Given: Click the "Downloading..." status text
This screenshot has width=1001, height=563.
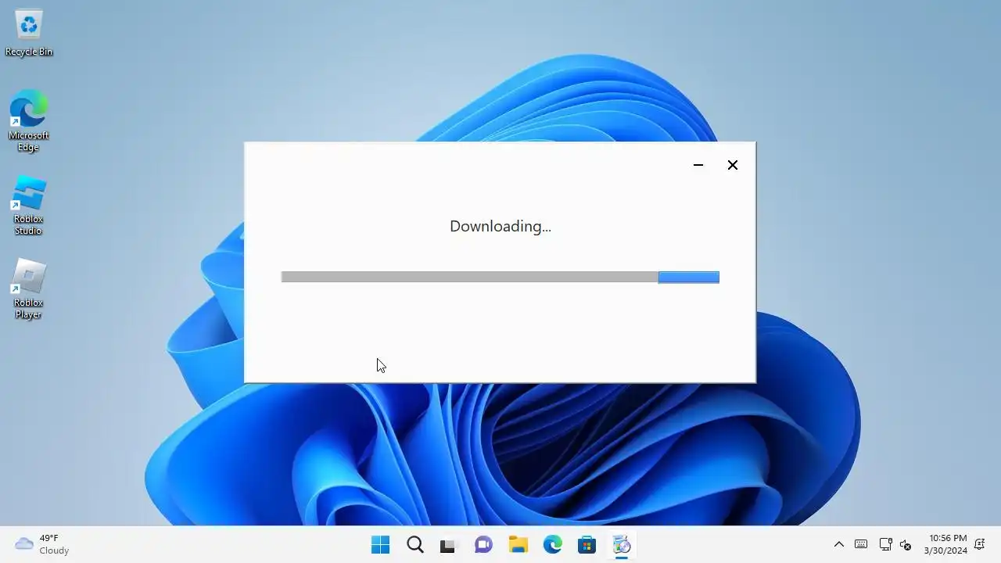Looking at the screenshot, I should click(500, 226).
